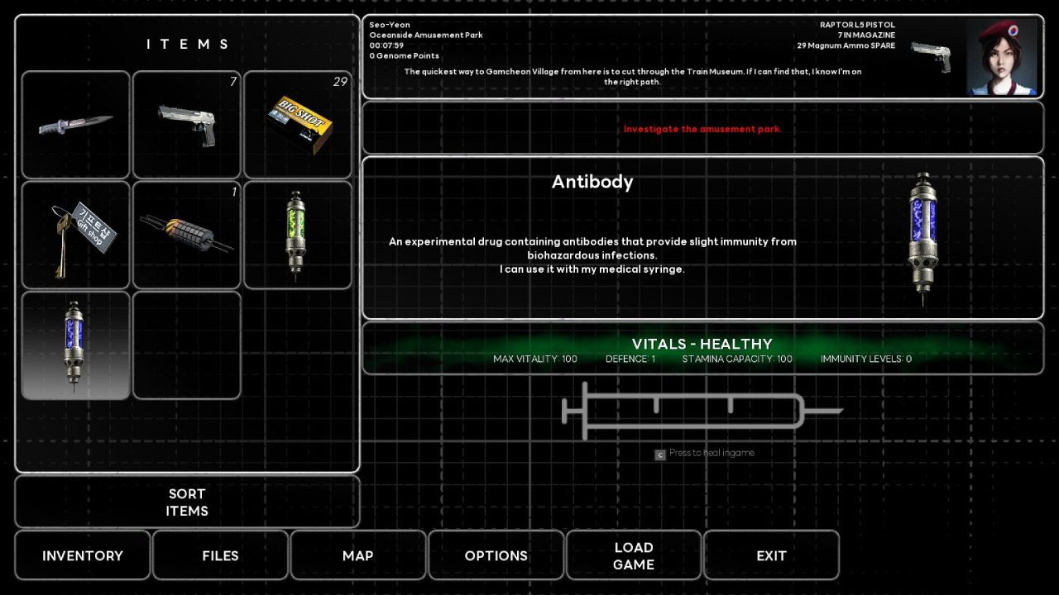Open the Map tab
The width and height of the screenshot is (1059, 595).
click(358, 556)
